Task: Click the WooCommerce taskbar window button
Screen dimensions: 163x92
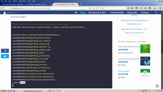Action: 57,91
